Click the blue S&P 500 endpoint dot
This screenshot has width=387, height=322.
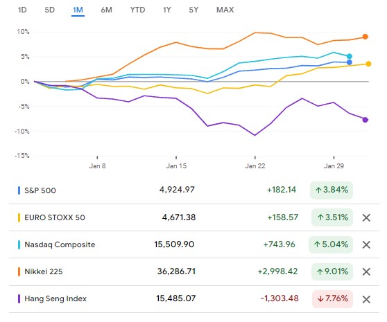(350, 62)
